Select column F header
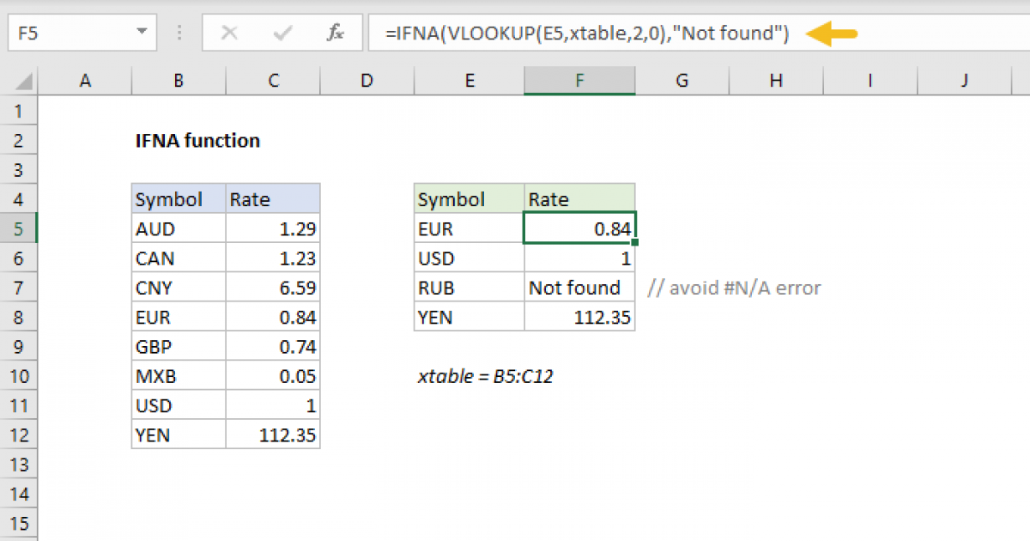The image size is (1030, 541). coord(579,80)
